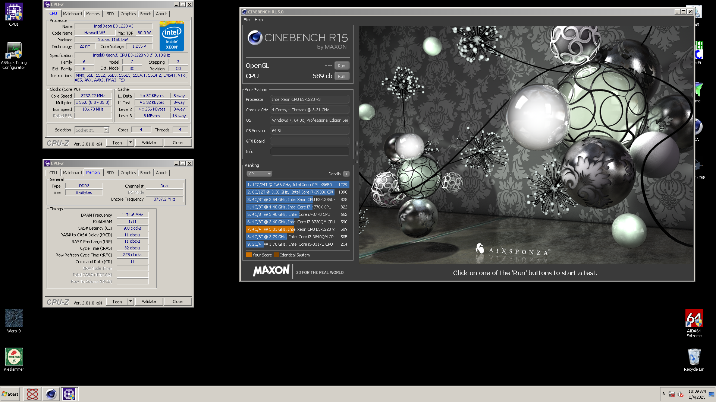Click the Cinebench render preview image

point(526,145)
